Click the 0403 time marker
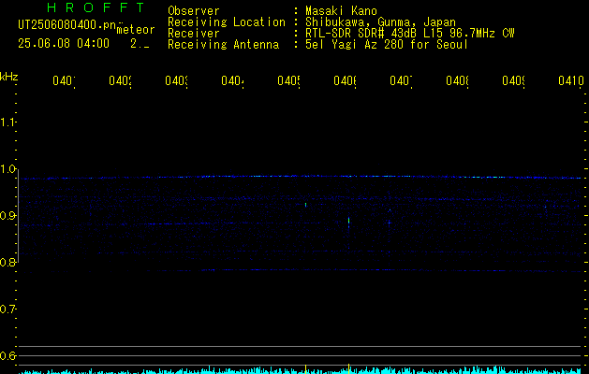This screenshot has height=374, width=589. coord(176,80)
